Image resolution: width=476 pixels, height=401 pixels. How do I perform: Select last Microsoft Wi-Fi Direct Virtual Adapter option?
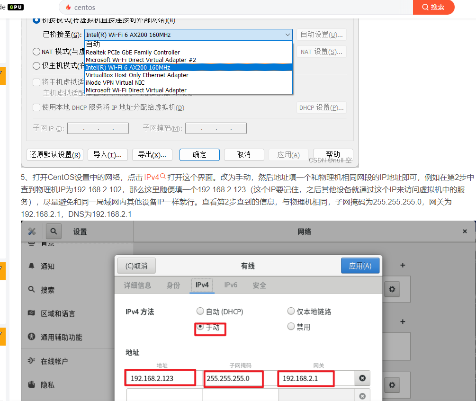point(188,90)
